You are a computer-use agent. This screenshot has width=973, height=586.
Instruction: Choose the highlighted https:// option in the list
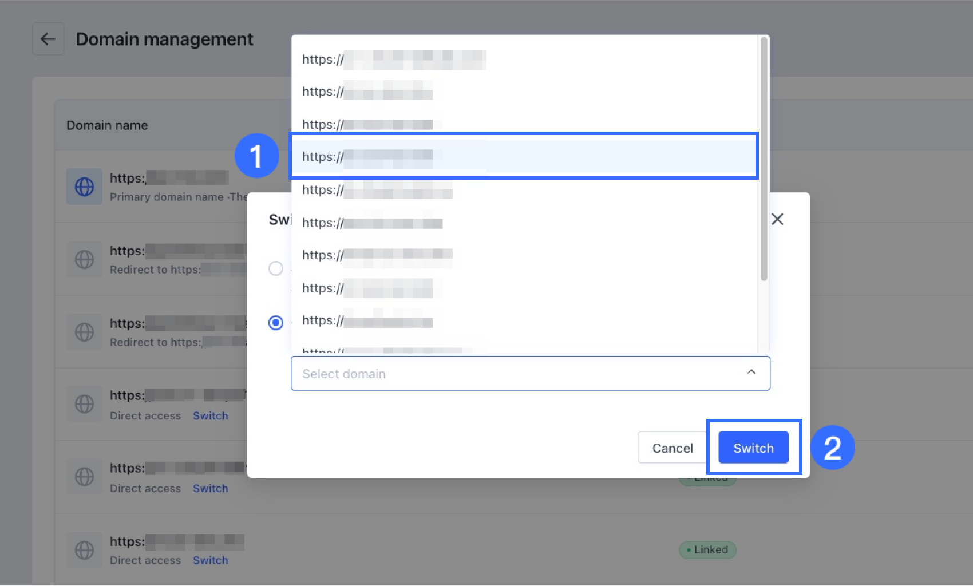[x=524, y=156]
